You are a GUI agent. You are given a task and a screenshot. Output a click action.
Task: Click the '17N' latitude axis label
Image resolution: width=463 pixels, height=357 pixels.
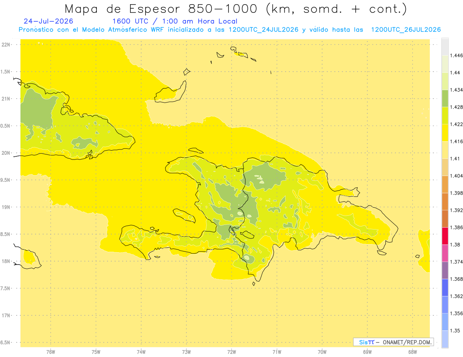[x=7, y=315]
